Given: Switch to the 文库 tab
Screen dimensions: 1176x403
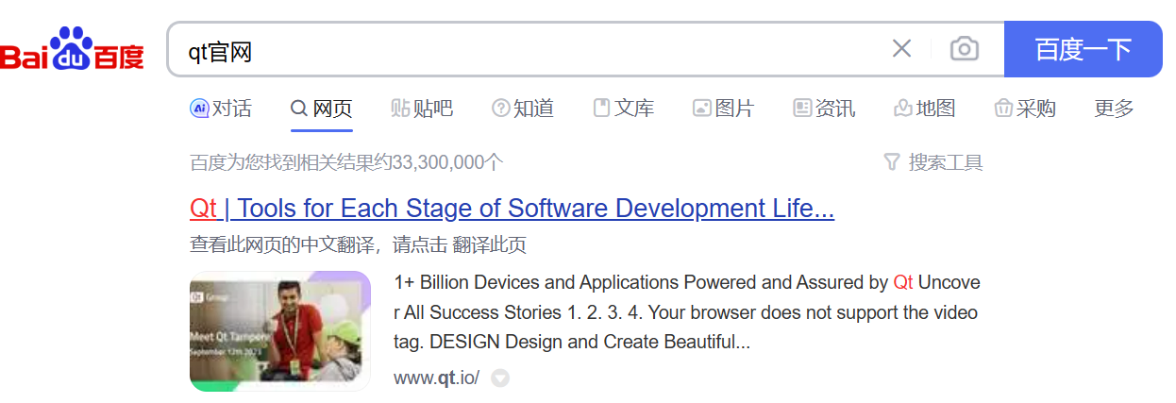Looking at the screenshot, I should click(x=623, y=109).
